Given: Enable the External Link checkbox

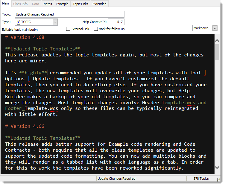Looking at the screenshot, I should coord(68,29).
